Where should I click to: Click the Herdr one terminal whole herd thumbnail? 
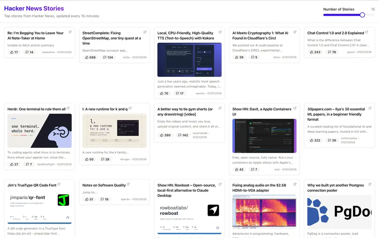40,130
